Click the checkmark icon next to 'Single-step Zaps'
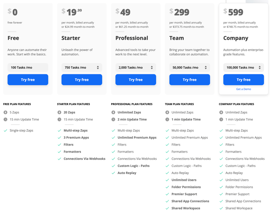This screenshot has height=213, width=270. tap(6, 130)
